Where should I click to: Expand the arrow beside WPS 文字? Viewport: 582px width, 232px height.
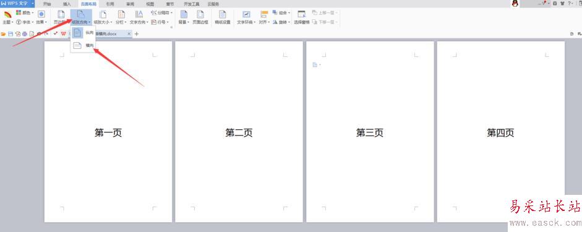click(32, 4)
